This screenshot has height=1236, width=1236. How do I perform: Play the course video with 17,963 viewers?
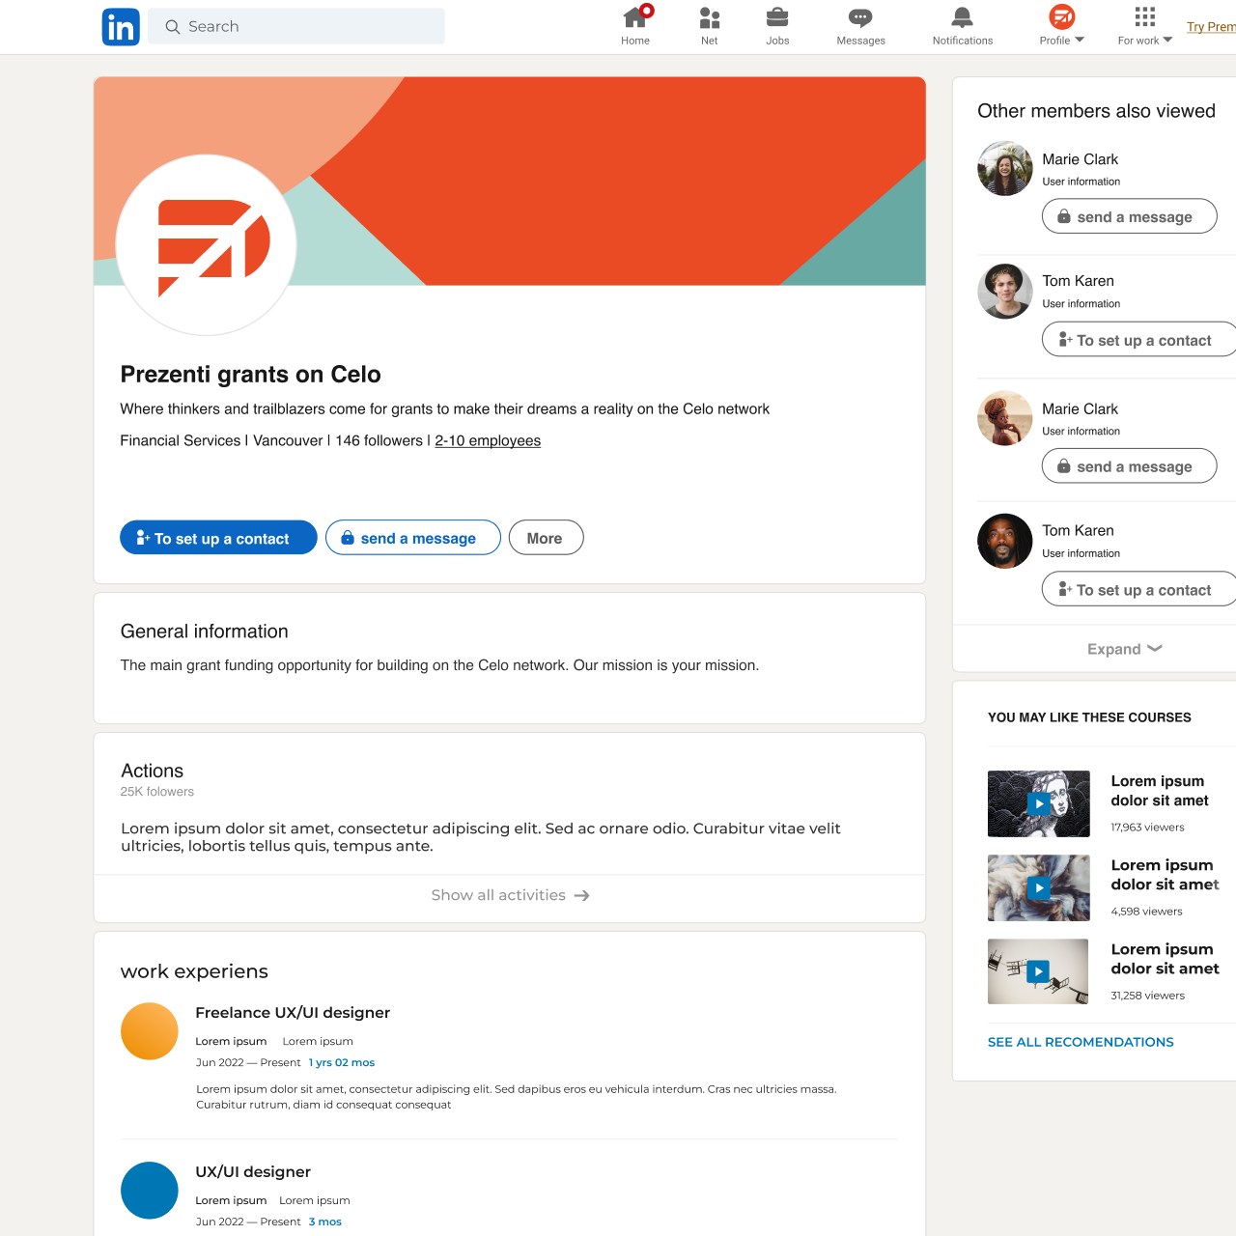[1039, 803]
